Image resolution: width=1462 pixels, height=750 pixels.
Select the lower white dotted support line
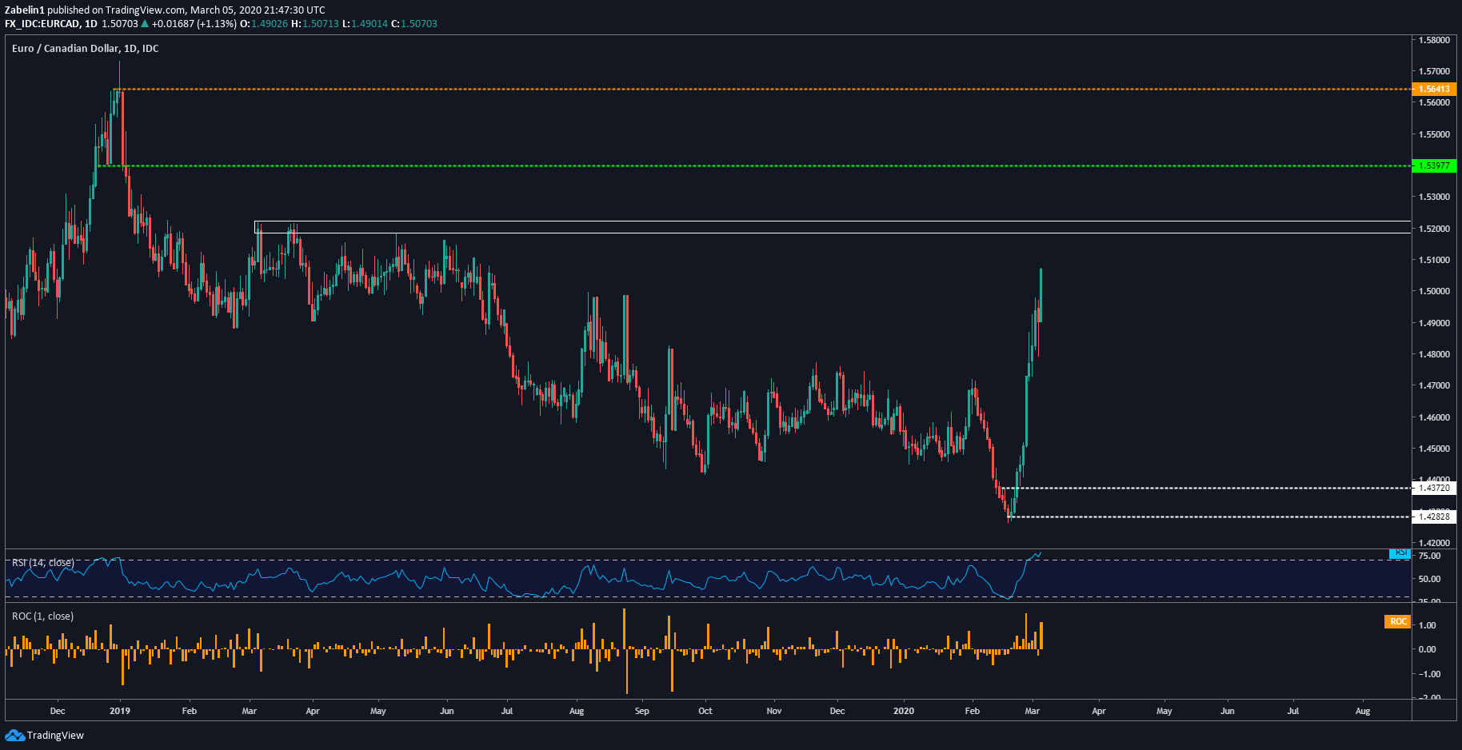[x=1211, y=517]
